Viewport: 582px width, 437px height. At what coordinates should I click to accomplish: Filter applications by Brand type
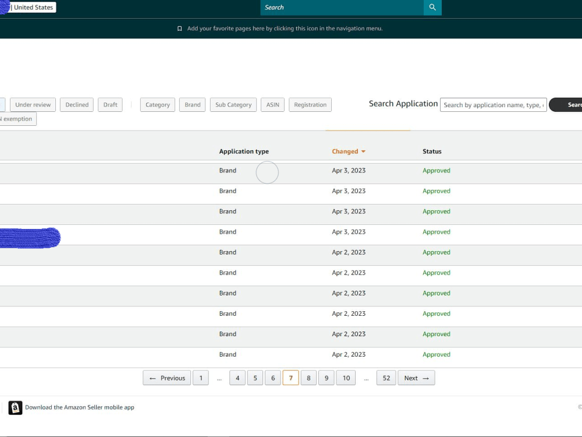(192, 105)
